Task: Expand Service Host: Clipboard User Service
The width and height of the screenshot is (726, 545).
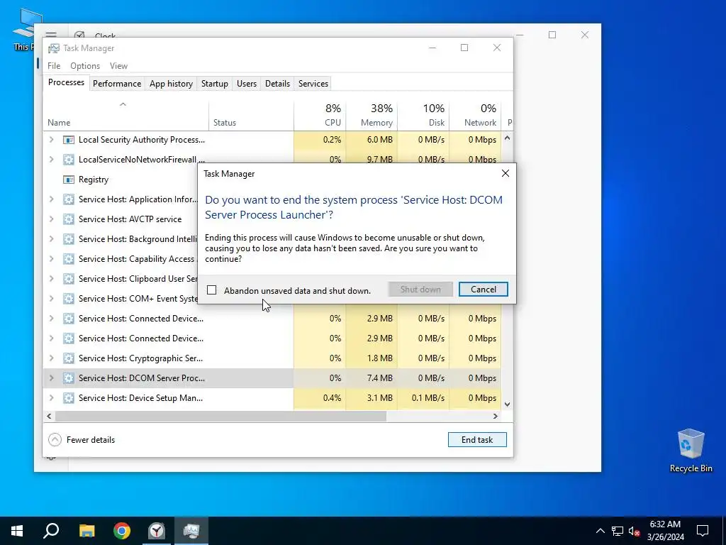Action: pos(51,279)
